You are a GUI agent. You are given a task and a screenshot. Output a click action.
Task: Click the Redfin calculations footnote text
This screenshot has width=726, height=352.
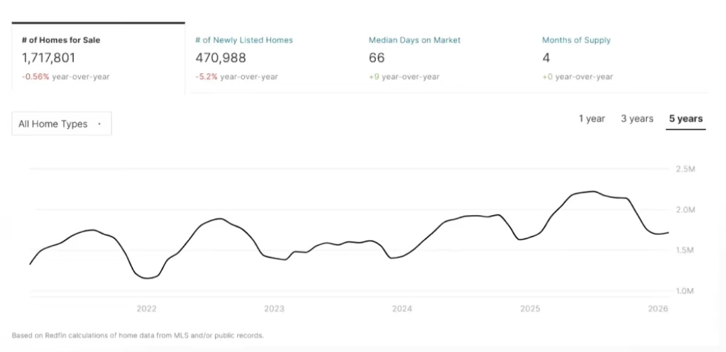point(138,335)
